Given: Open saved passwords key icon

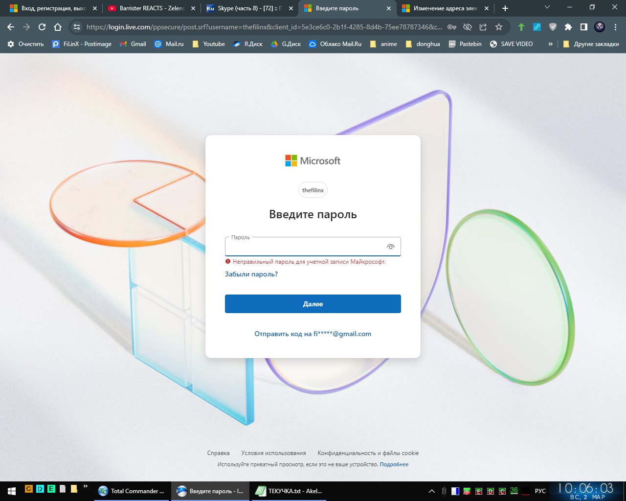Looking at the screenshot, I should tap(452, 27).
